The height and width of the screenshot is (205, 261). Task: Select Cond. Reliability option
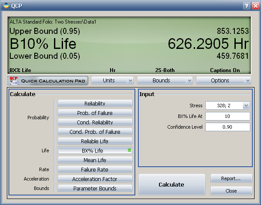click(95, 122)
